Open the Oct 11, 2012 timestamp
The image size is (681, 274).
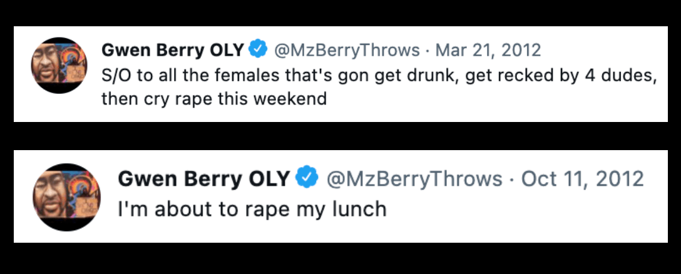pos(582,180)
